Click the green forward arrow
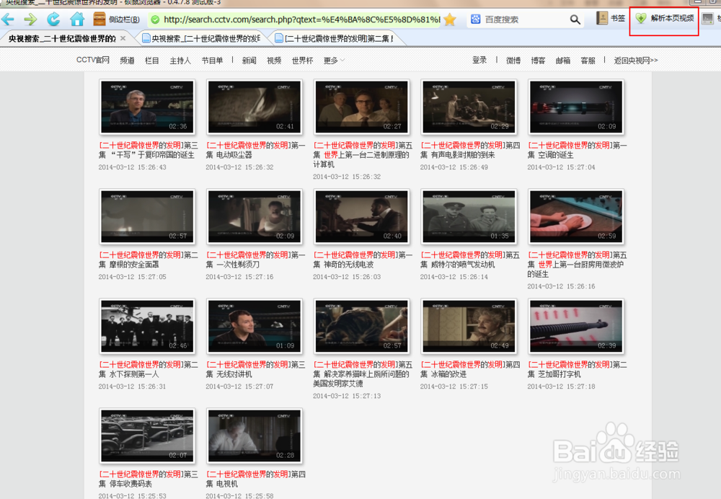The image size is (721, 499). point(30,19)
